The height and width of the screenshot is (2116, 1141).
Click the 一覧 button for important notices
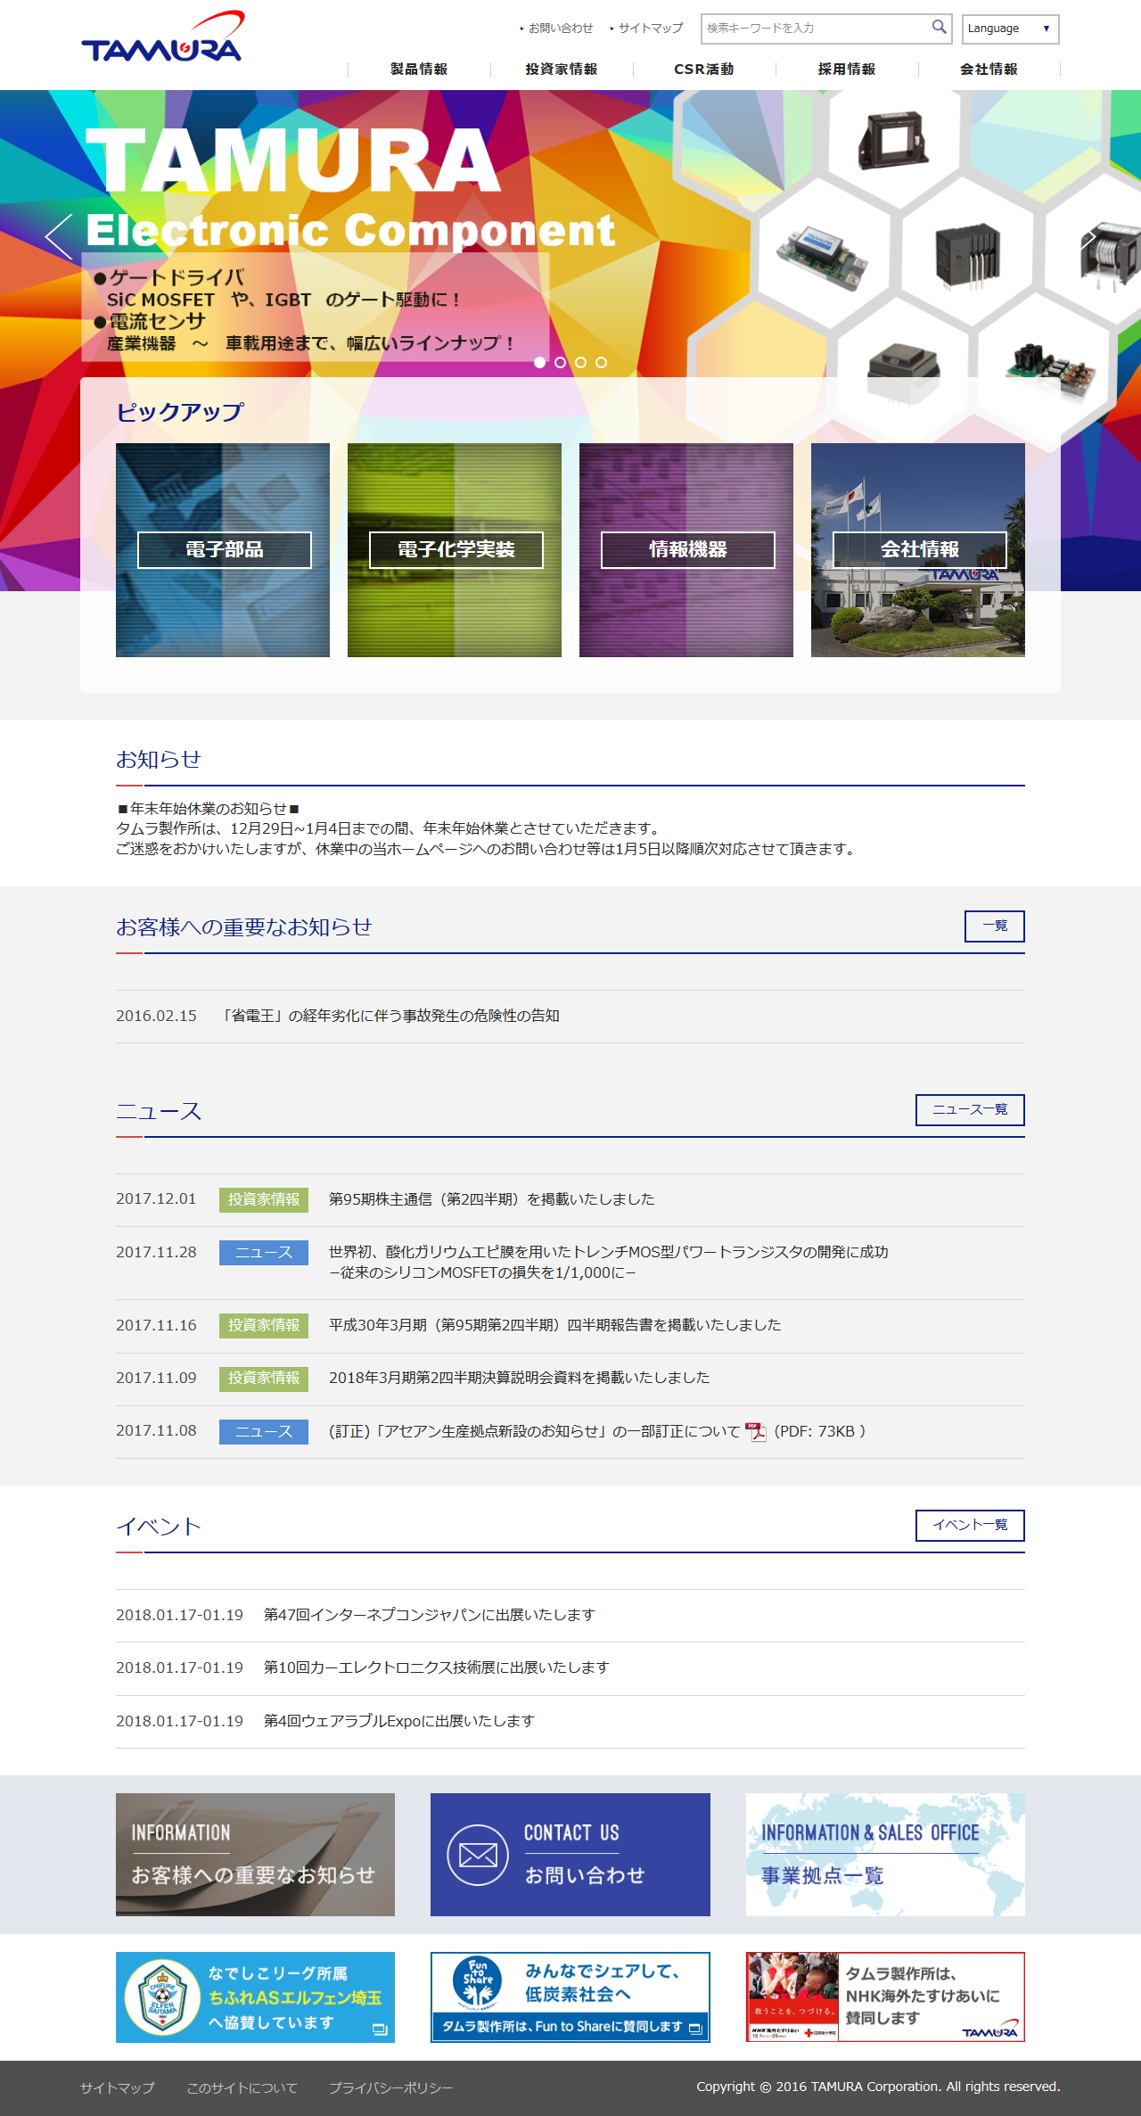pos(995,926)
